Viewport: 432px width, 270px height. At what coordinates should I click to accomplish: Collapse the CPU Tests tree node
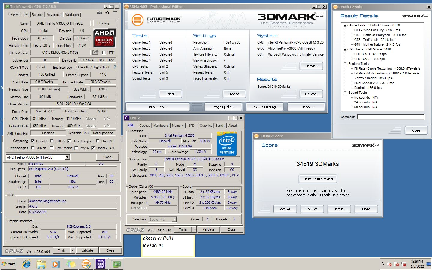(345, 49)
